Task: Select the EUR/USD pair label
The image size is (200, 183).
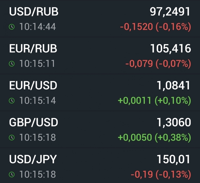Action: coord(33,85)
